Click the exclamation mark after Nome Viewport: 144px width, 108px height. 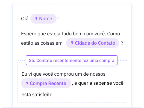pos(59,19)
